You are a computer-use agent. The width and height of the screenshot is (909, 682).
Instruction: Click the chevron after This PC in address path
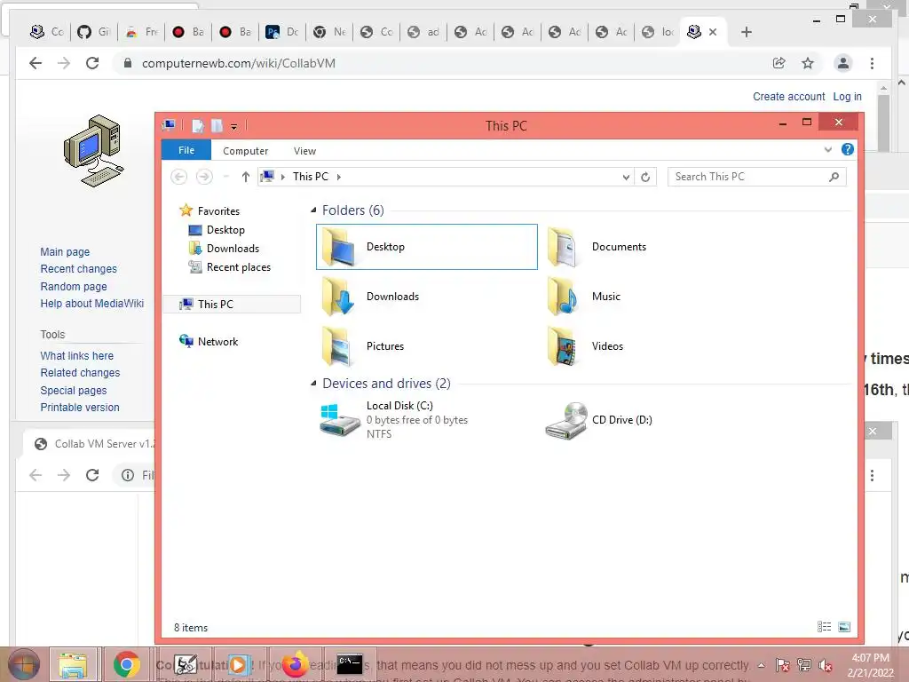338,177
